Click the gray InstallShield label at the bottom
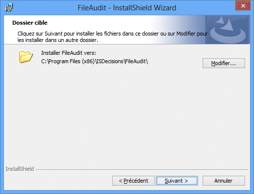 point(20,169)
